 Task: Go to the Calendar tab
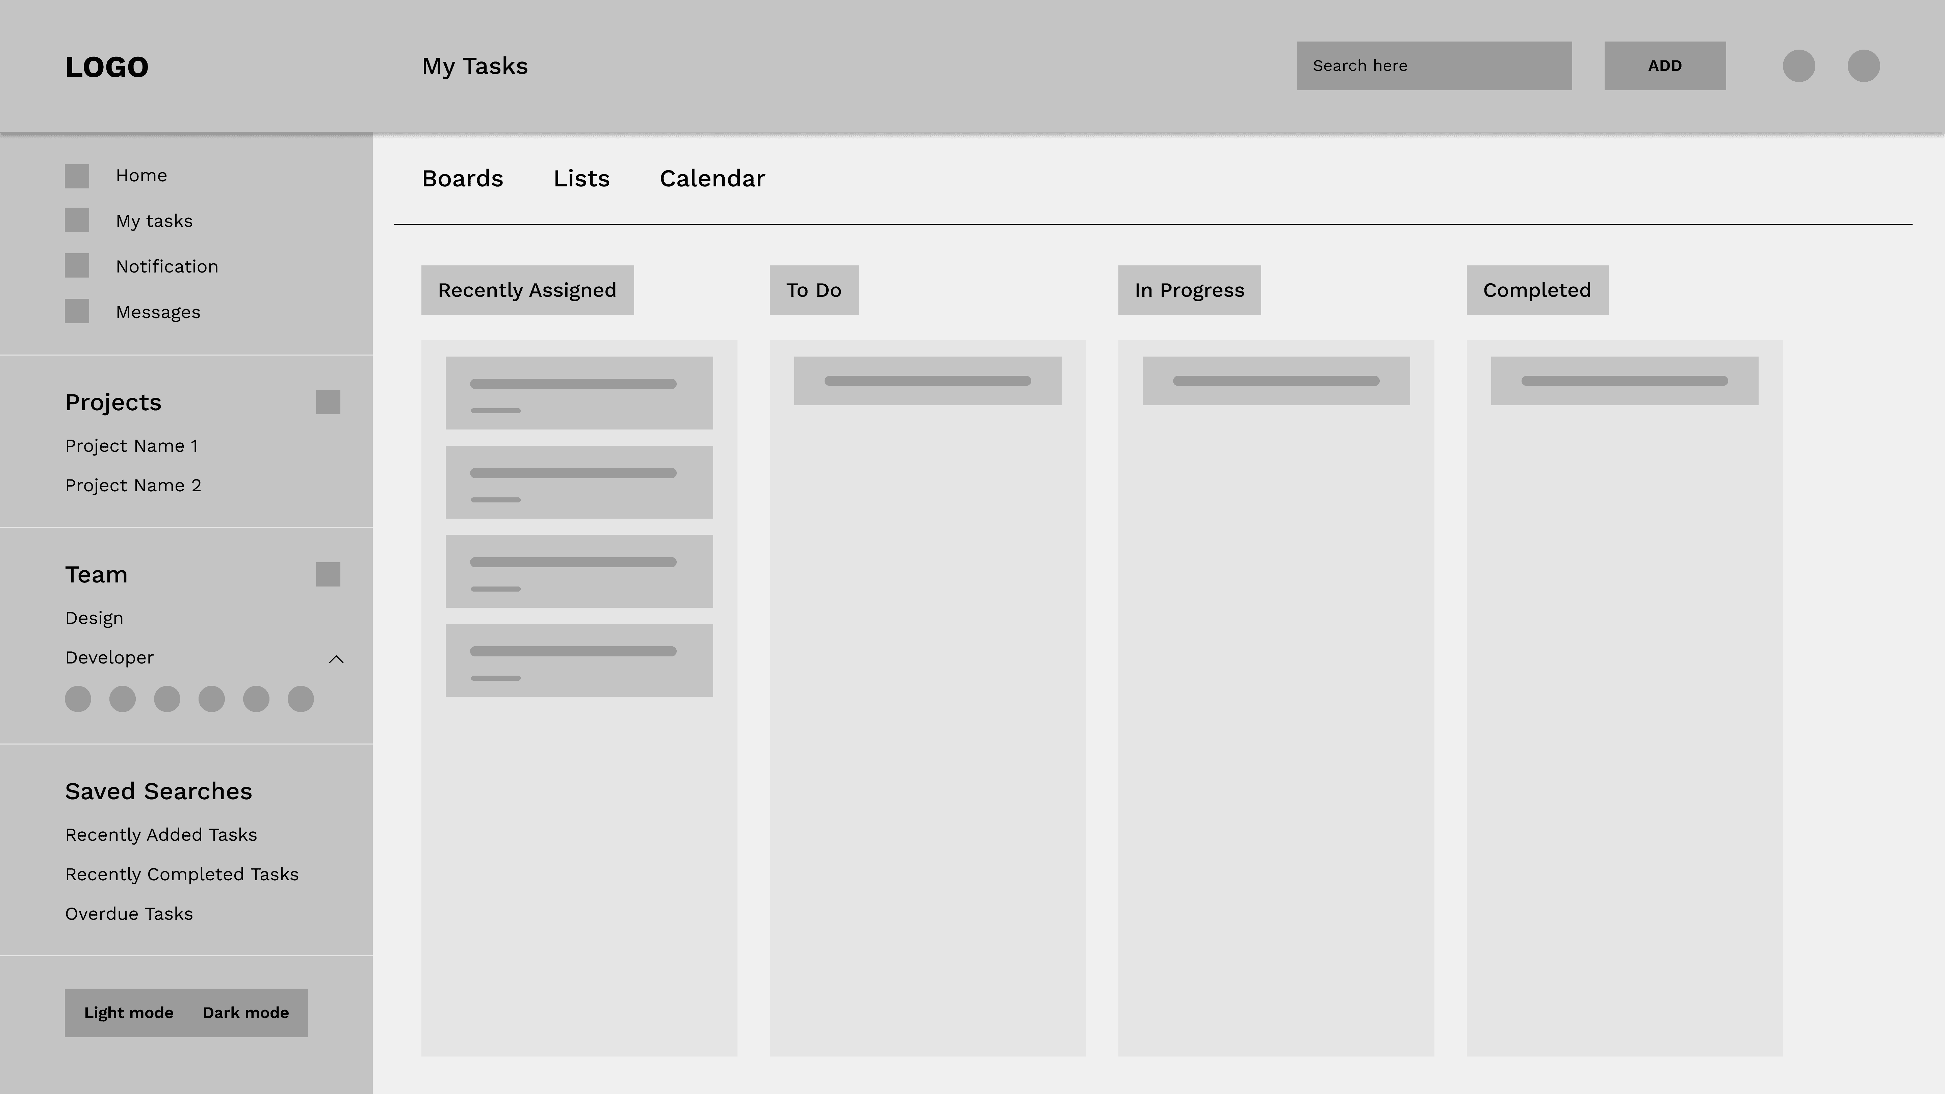[712, 179]
